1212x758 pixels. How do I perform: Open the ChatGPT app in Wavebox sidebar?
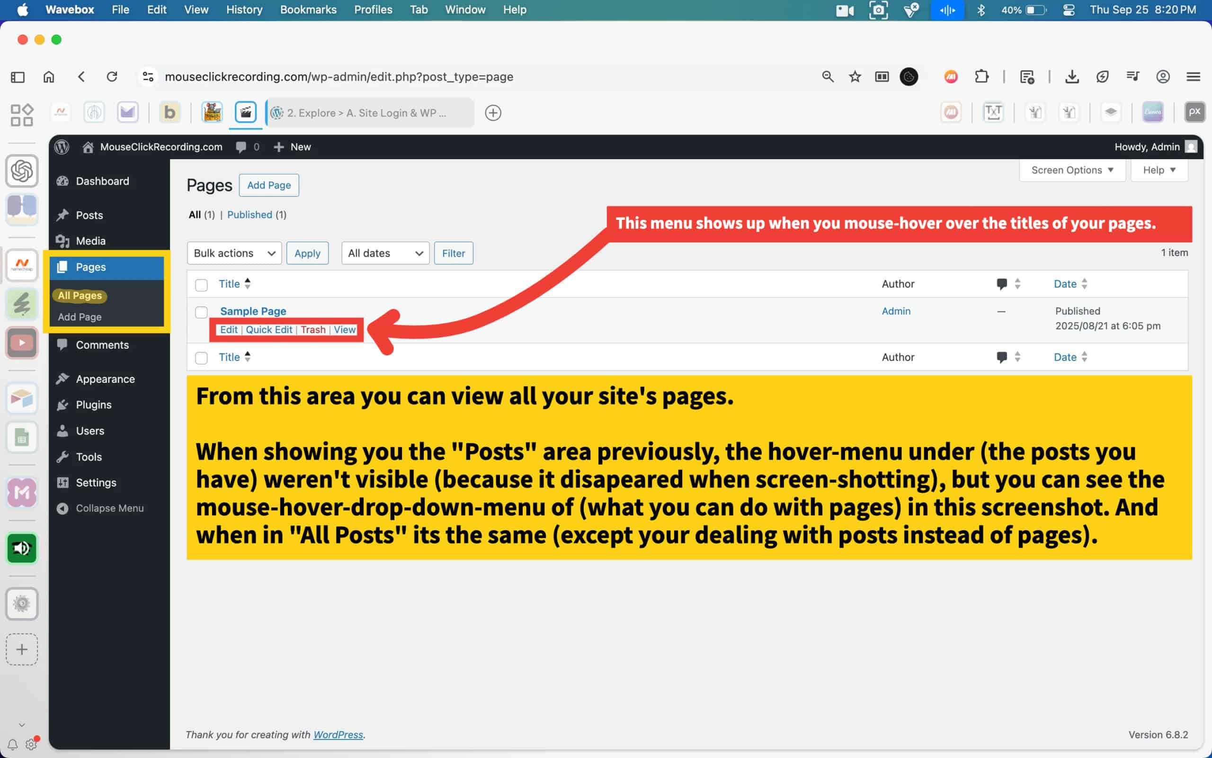click(21, 171)
